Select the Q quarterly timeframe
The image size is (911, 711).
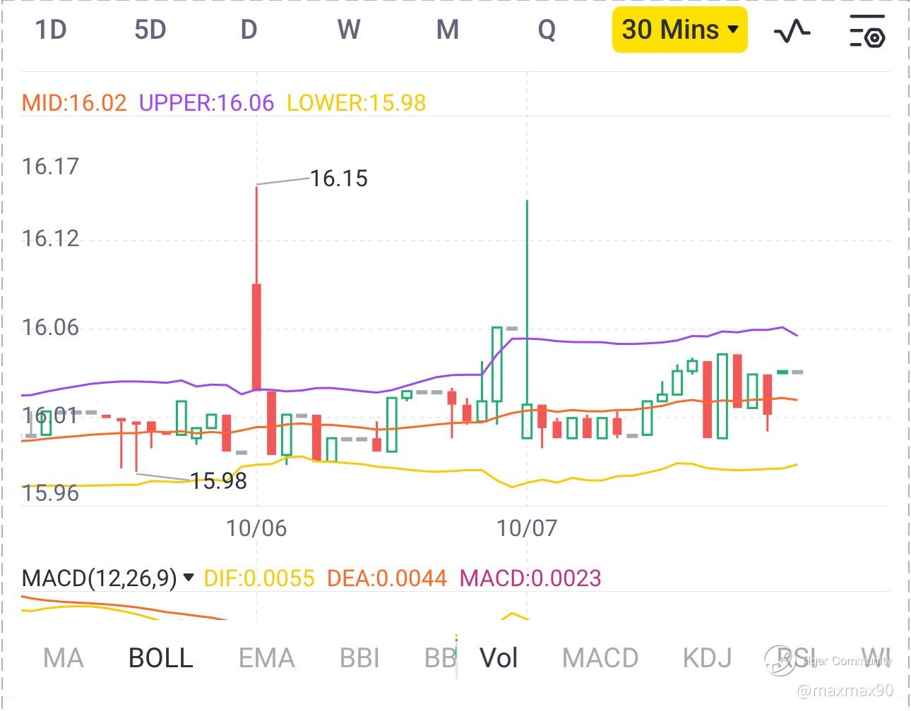point(547,30)
